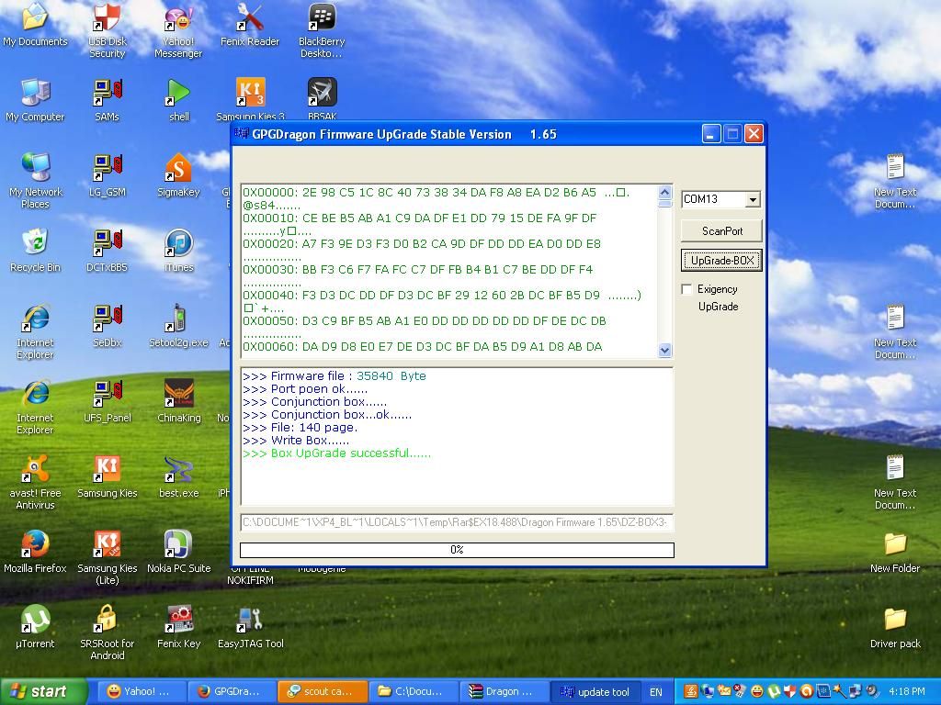Select the Yahoo! Messenger desktop icon
Viewport: 941px width, 705px height.
[x=178, y=30]
